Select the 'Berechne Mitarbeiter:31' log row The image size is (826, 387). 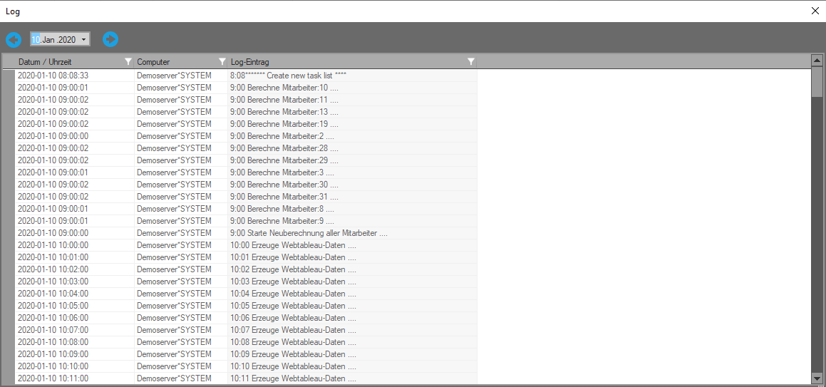pyautogui.click(x=284, y=197)
